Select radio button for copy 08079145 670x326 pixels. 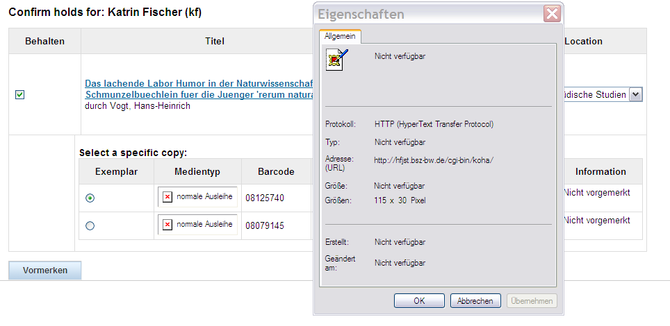click(x=90, y=225)
